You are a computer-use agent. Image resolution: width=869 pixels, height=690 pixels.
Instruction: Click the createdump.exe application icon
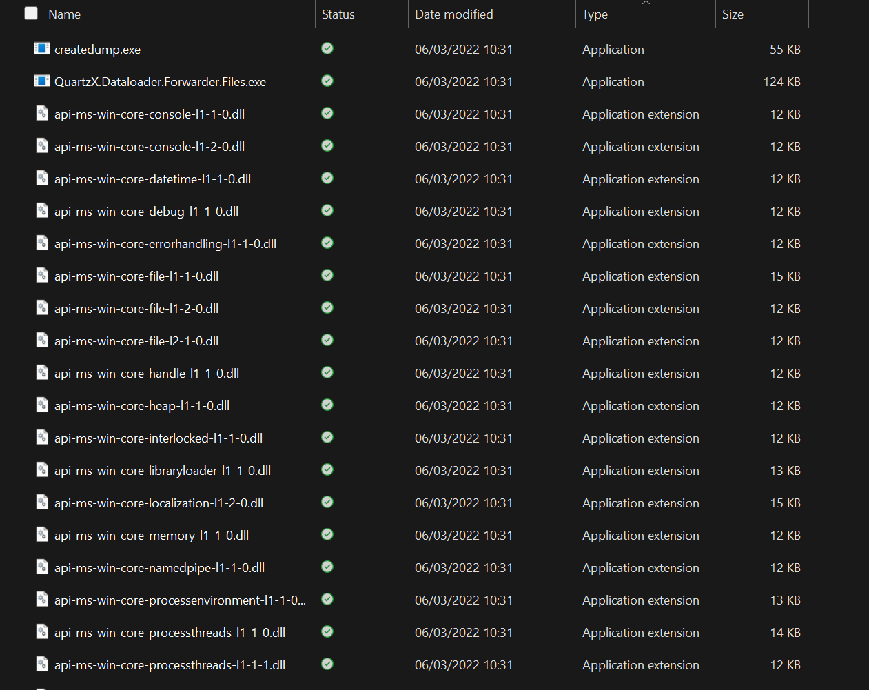pos(42,49)
